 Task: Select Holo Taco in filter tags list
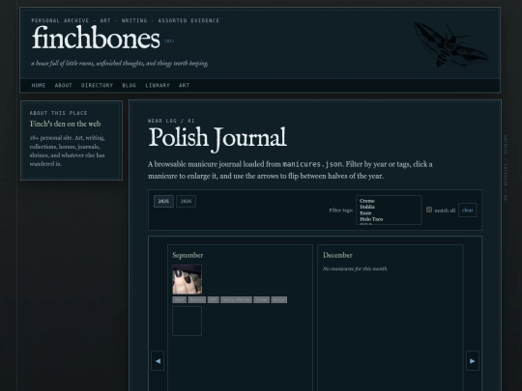[x=371, y=219]
